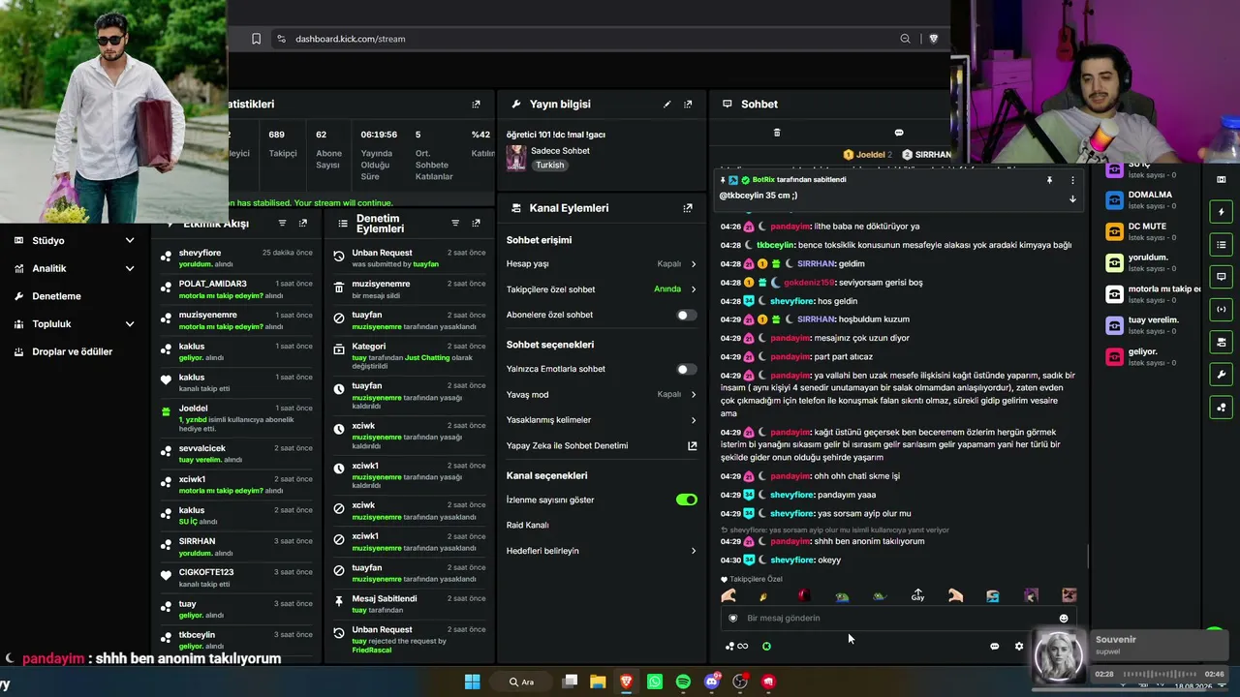Screen dimensions: 1240x697
Task: Open channel points infinity icon
Action: [x=738, y=646]
